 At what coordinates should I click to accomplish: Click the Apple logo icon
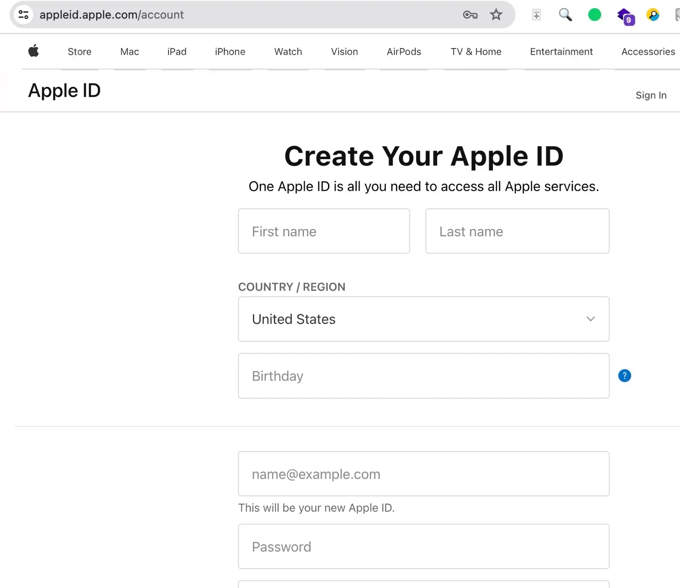[34, 51]
